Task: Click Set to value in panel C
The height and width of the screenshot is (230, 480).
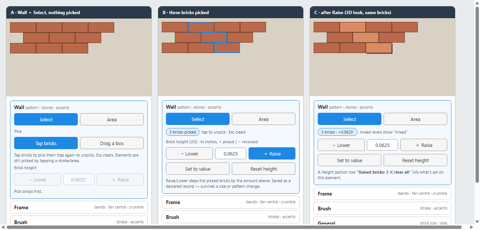Action: [x=349, y=160]
